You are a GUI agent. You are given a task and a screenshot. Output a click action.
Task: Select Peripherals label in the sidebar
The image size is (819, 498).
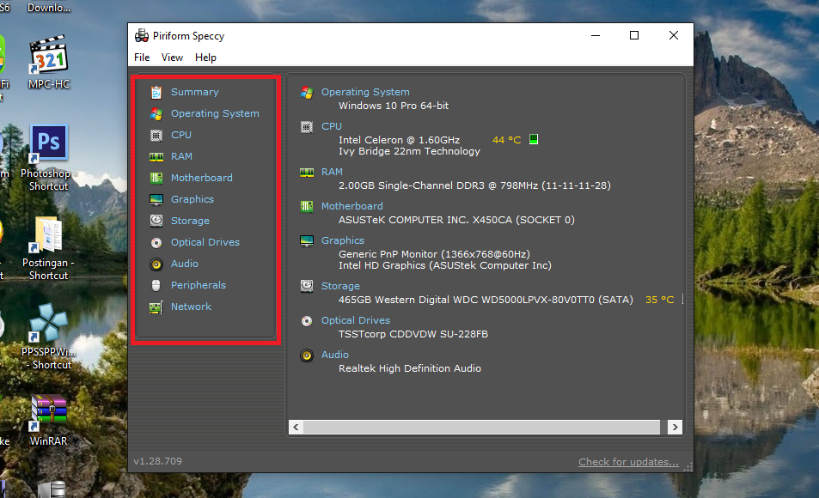[199, 285]
